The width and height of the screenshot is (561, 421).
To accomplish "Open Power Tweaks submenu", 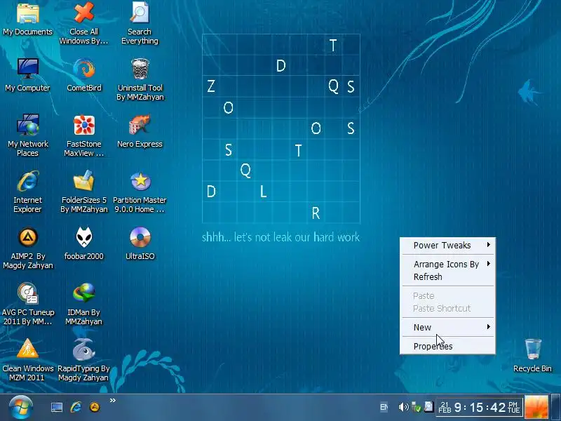I will [448, 245].
